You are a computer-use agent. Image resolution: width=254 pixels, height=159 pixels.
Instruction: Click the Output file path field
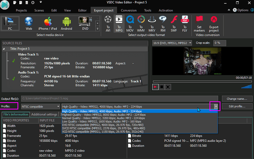click(x=119, y=98)
